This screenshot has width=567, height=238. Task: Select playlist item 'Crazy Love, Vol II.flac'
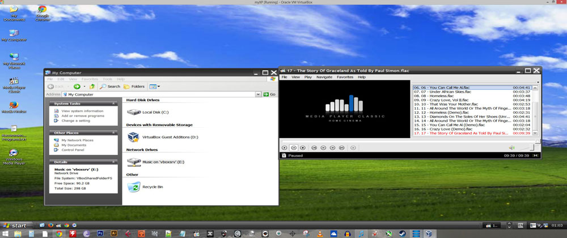click(x=472, y=100)
